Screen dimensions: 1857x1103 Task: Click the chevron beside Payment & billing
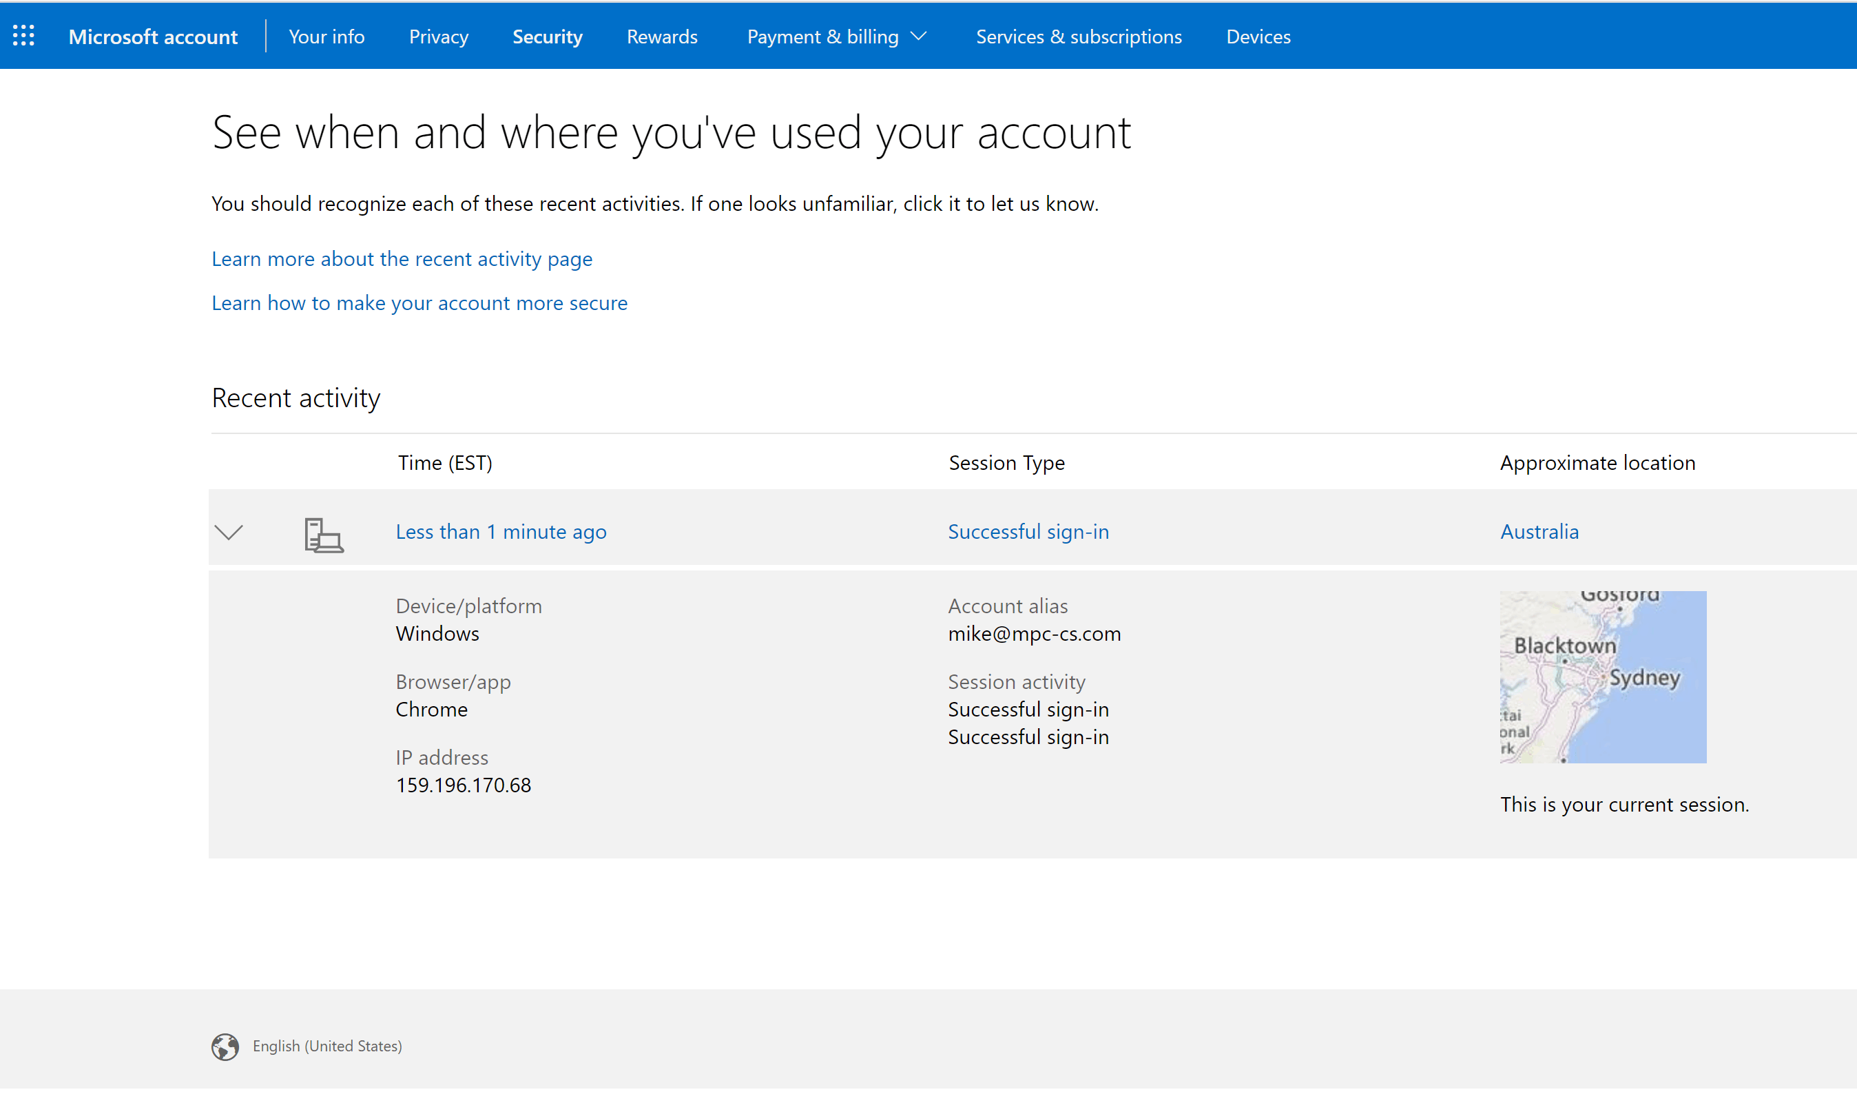[x=918, y=37]
